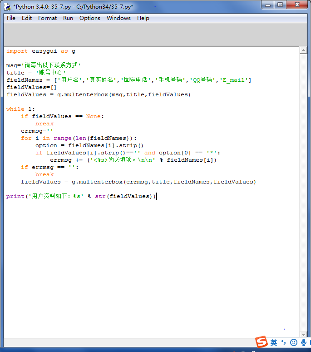Open the File menu
Image resolution: width=311 pixels, height=352 pixels.
(11, 18)
